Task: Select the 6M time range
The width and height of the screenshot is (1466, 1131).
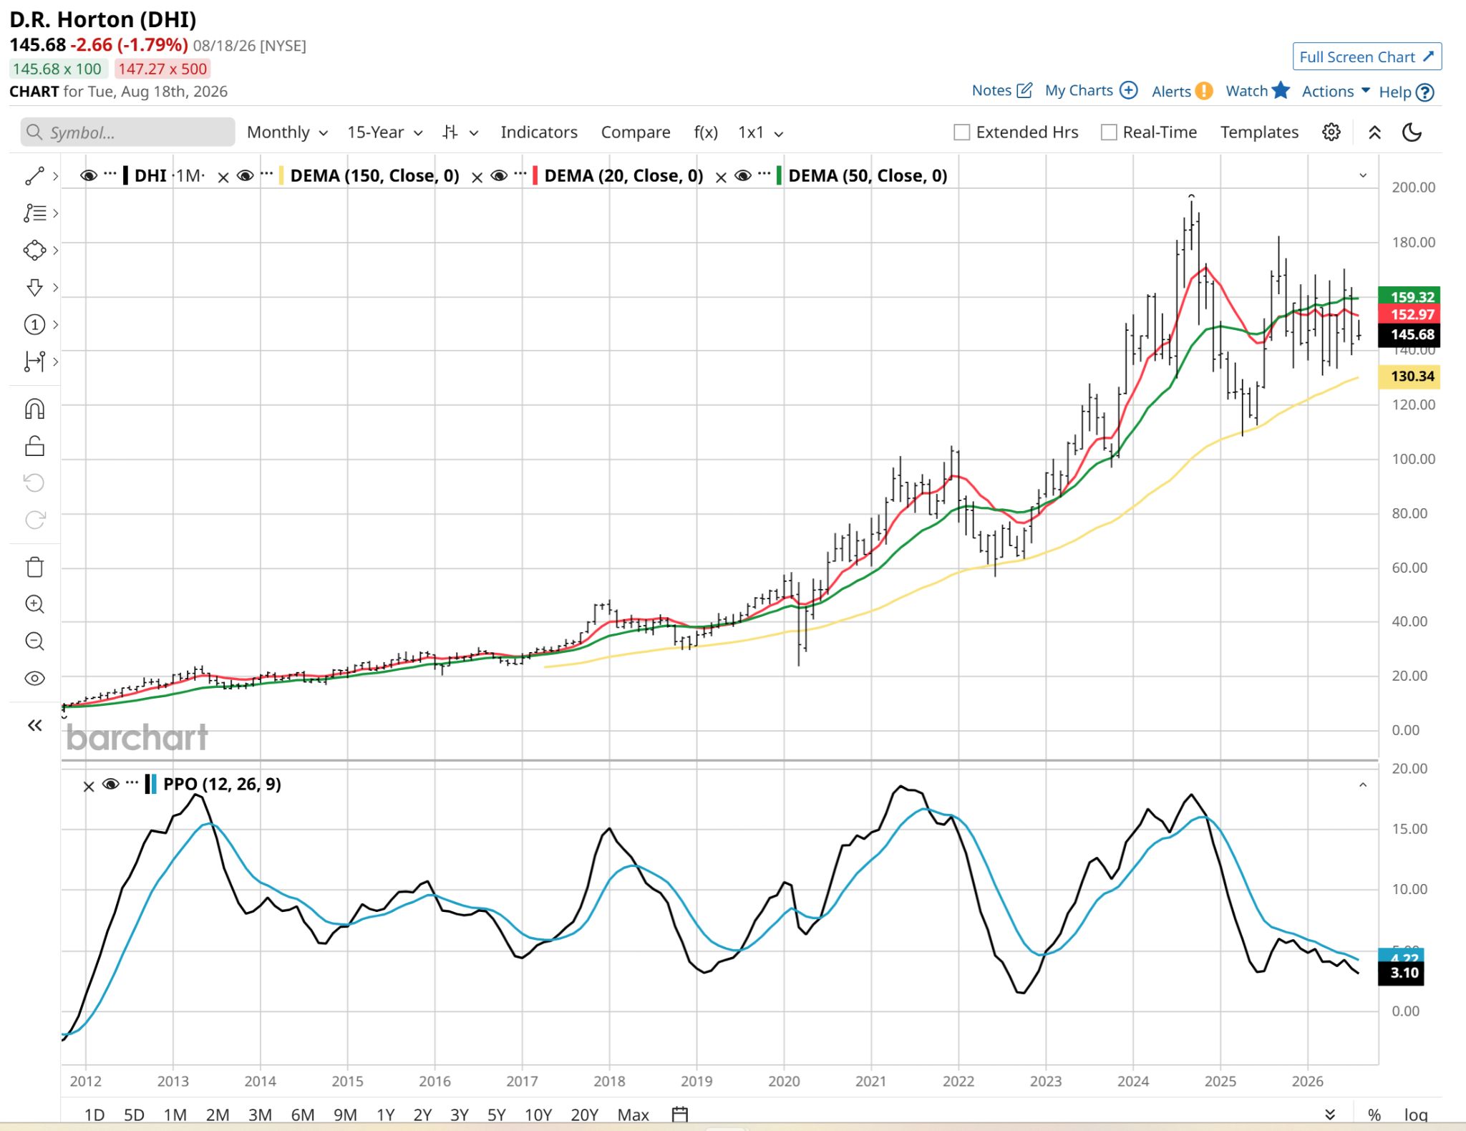Action: 303,1115
